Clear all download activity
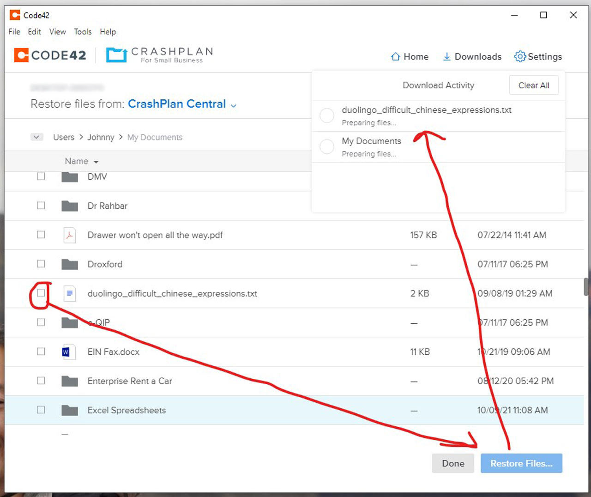 point(533,85)
